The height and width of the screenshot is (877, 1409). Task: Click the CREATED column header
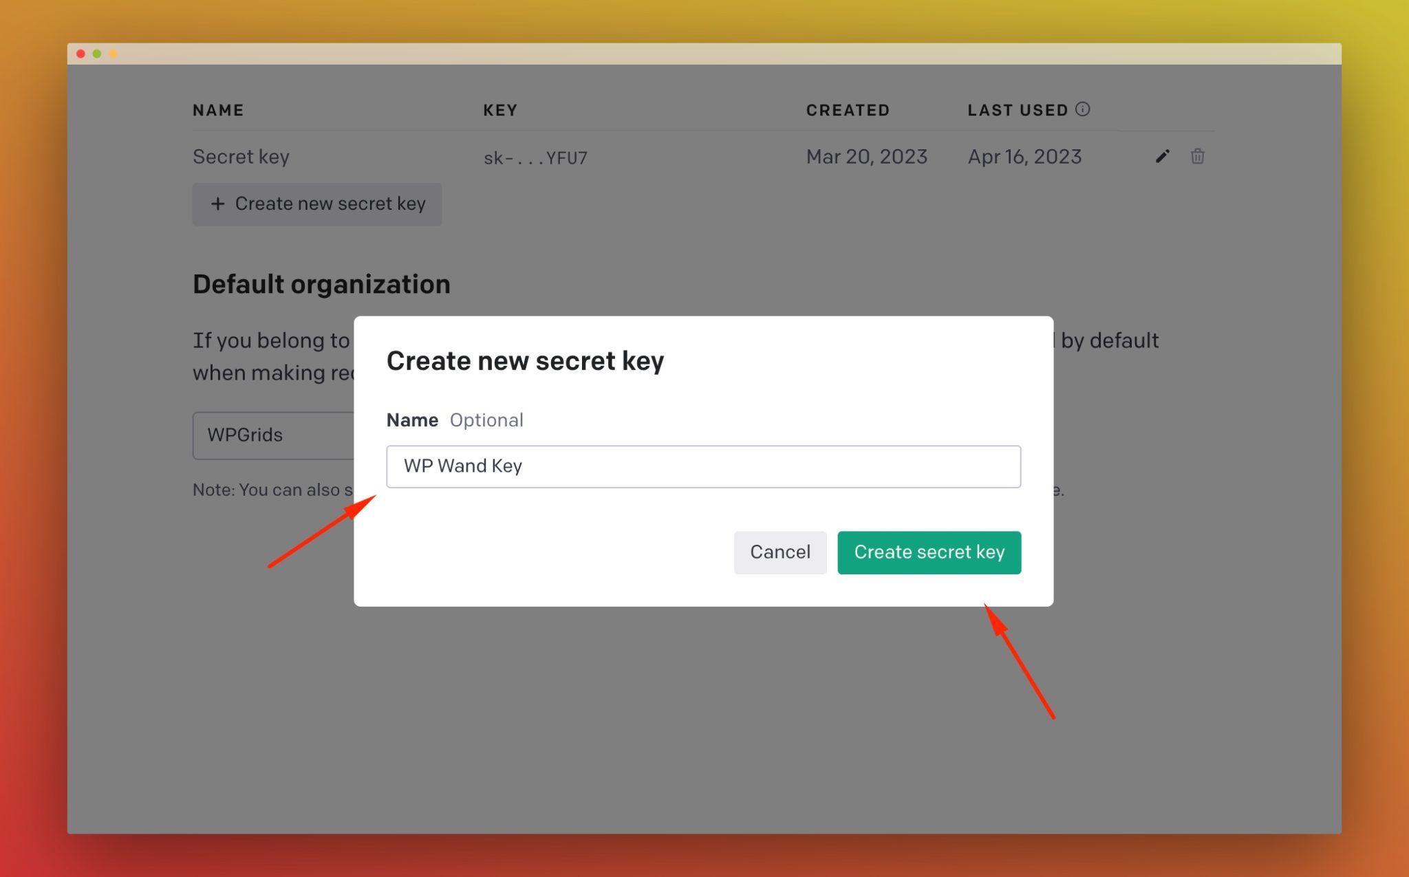pos(848,110)
